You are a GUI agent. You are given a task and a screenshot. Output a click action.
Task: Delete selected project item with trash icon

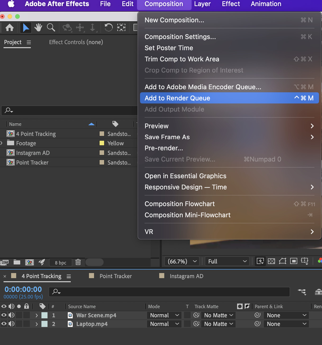78,262
